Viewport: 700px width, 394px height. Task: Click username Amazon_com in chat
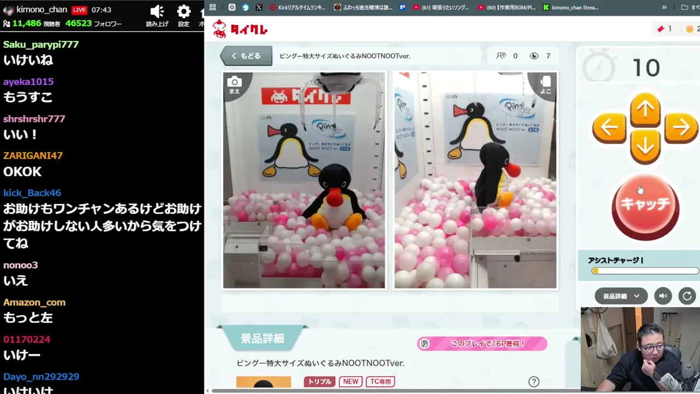[x=34, y=302]
